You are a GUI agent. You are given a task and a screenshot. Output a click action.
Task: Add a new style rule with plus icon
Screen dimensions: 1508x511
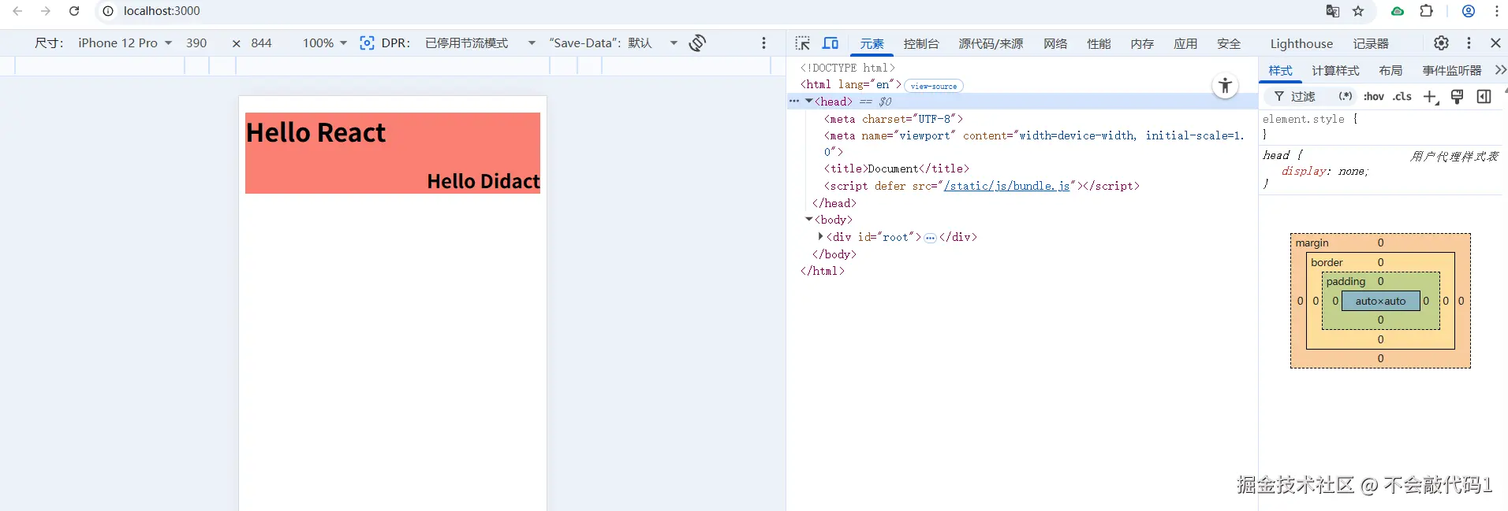point(1431,97)
